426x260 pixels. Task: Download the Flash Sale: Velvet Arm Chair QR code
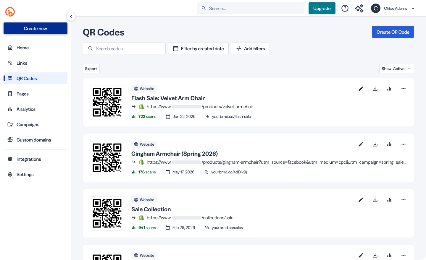point(375,89)
